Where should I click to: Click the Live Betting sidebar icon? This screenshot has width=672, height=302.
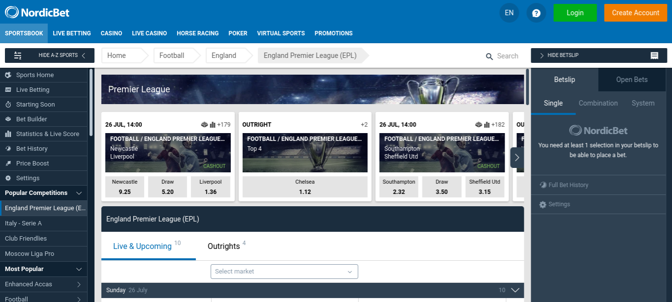coord(8,89)
